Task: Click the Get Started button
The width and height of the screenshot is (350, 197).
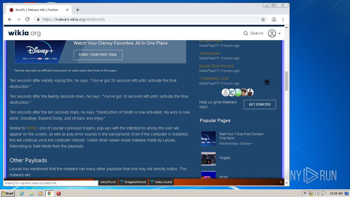Action: (260, 105)
